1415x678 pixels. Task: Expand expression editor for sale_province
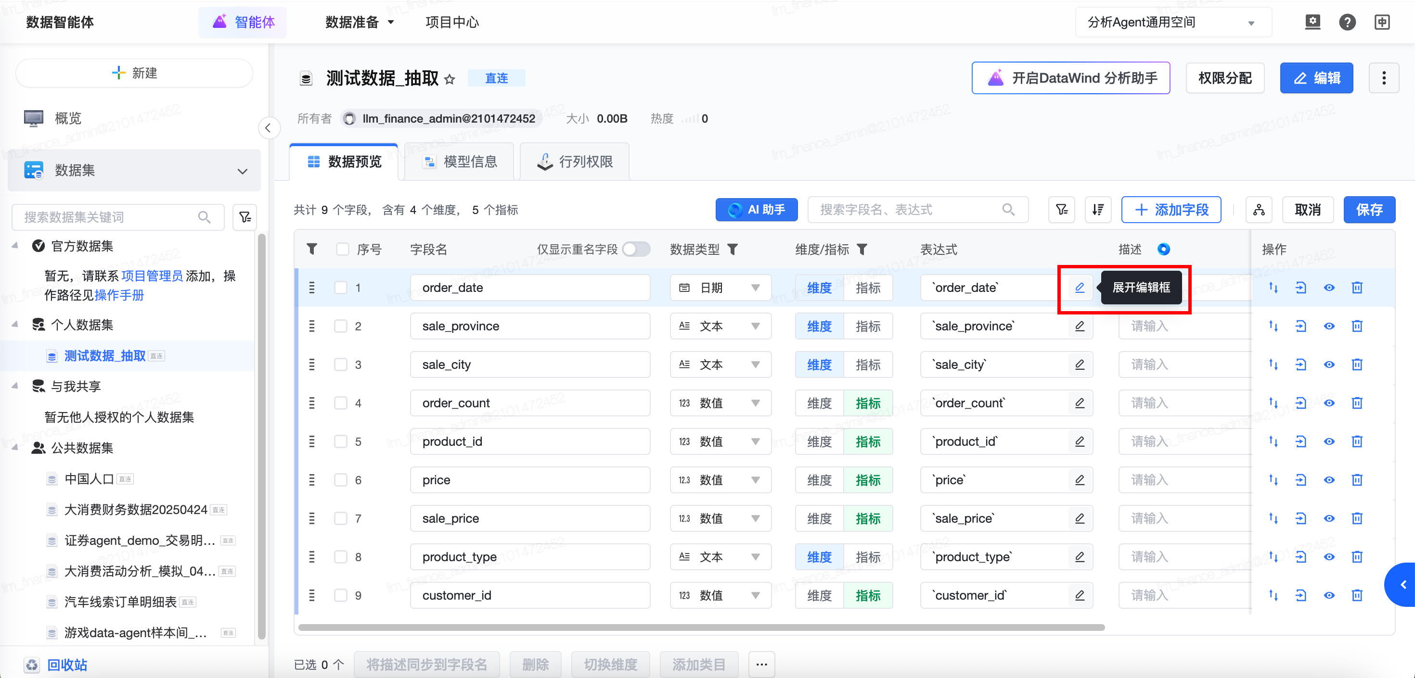1080,326
